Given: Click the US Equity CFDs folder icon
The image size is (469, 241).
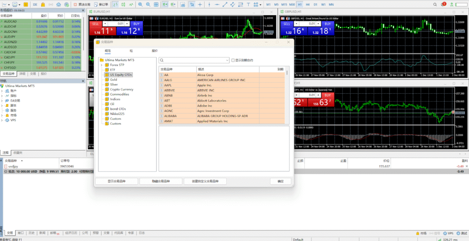Looking at the screenshot, I should coord(106,75).
